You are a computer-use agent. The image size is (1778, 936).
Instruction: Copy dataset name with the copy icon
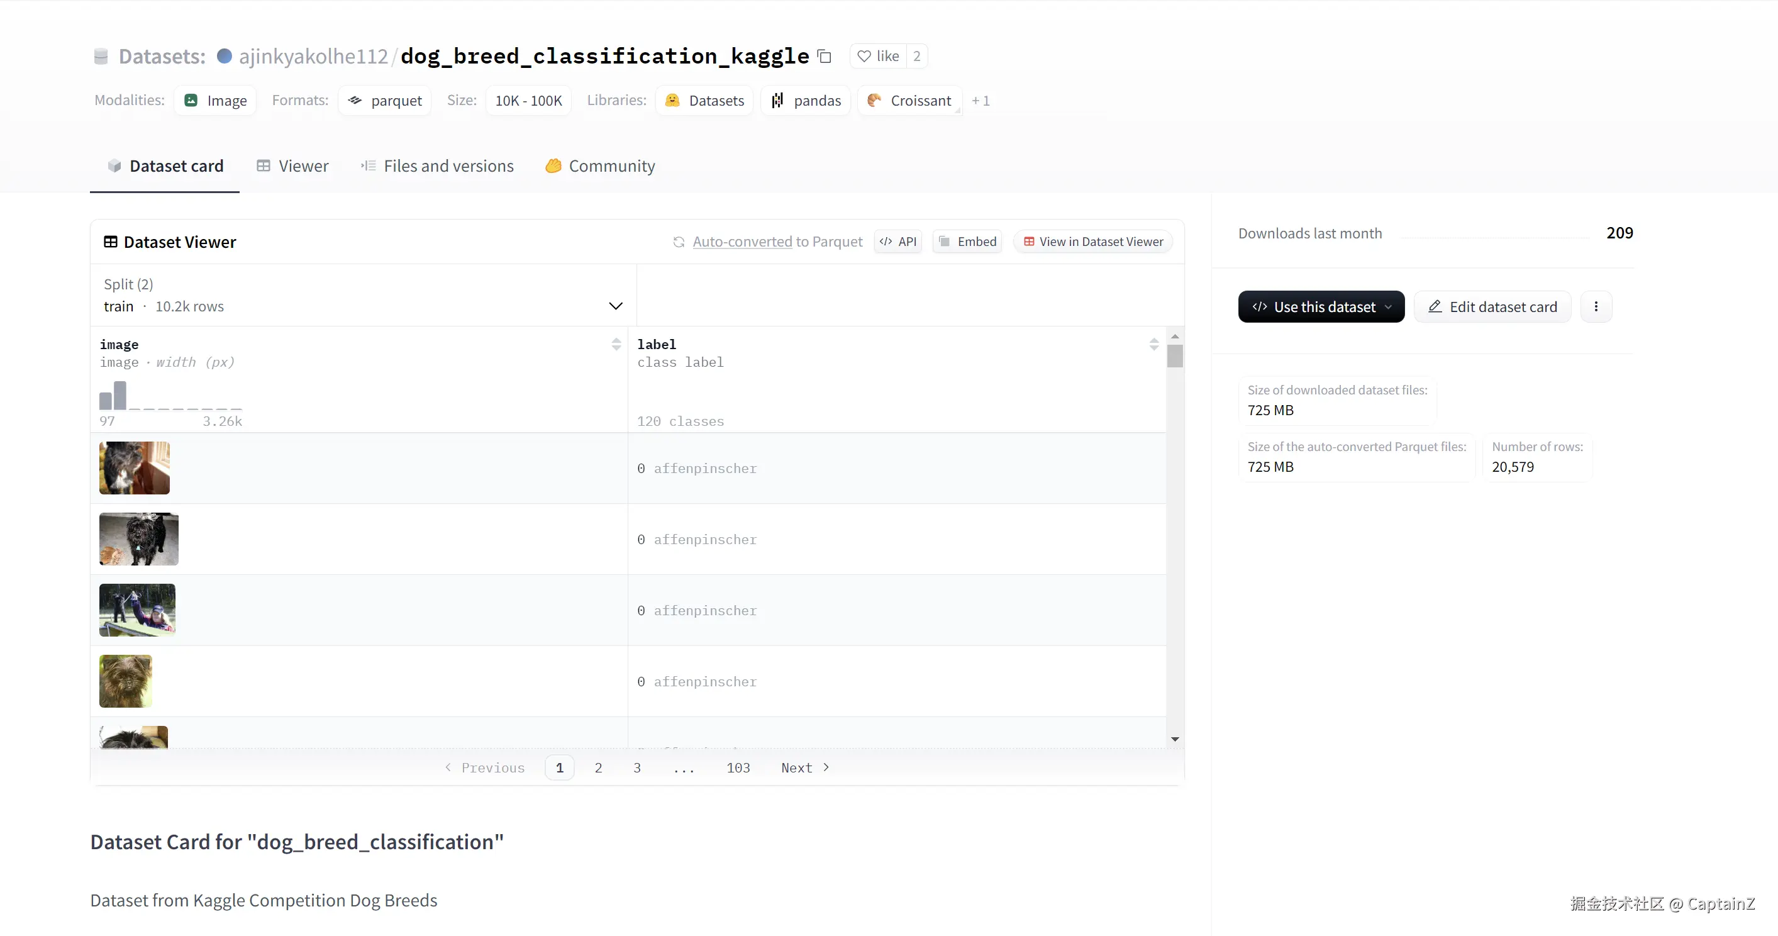click(x=824, y=56)
